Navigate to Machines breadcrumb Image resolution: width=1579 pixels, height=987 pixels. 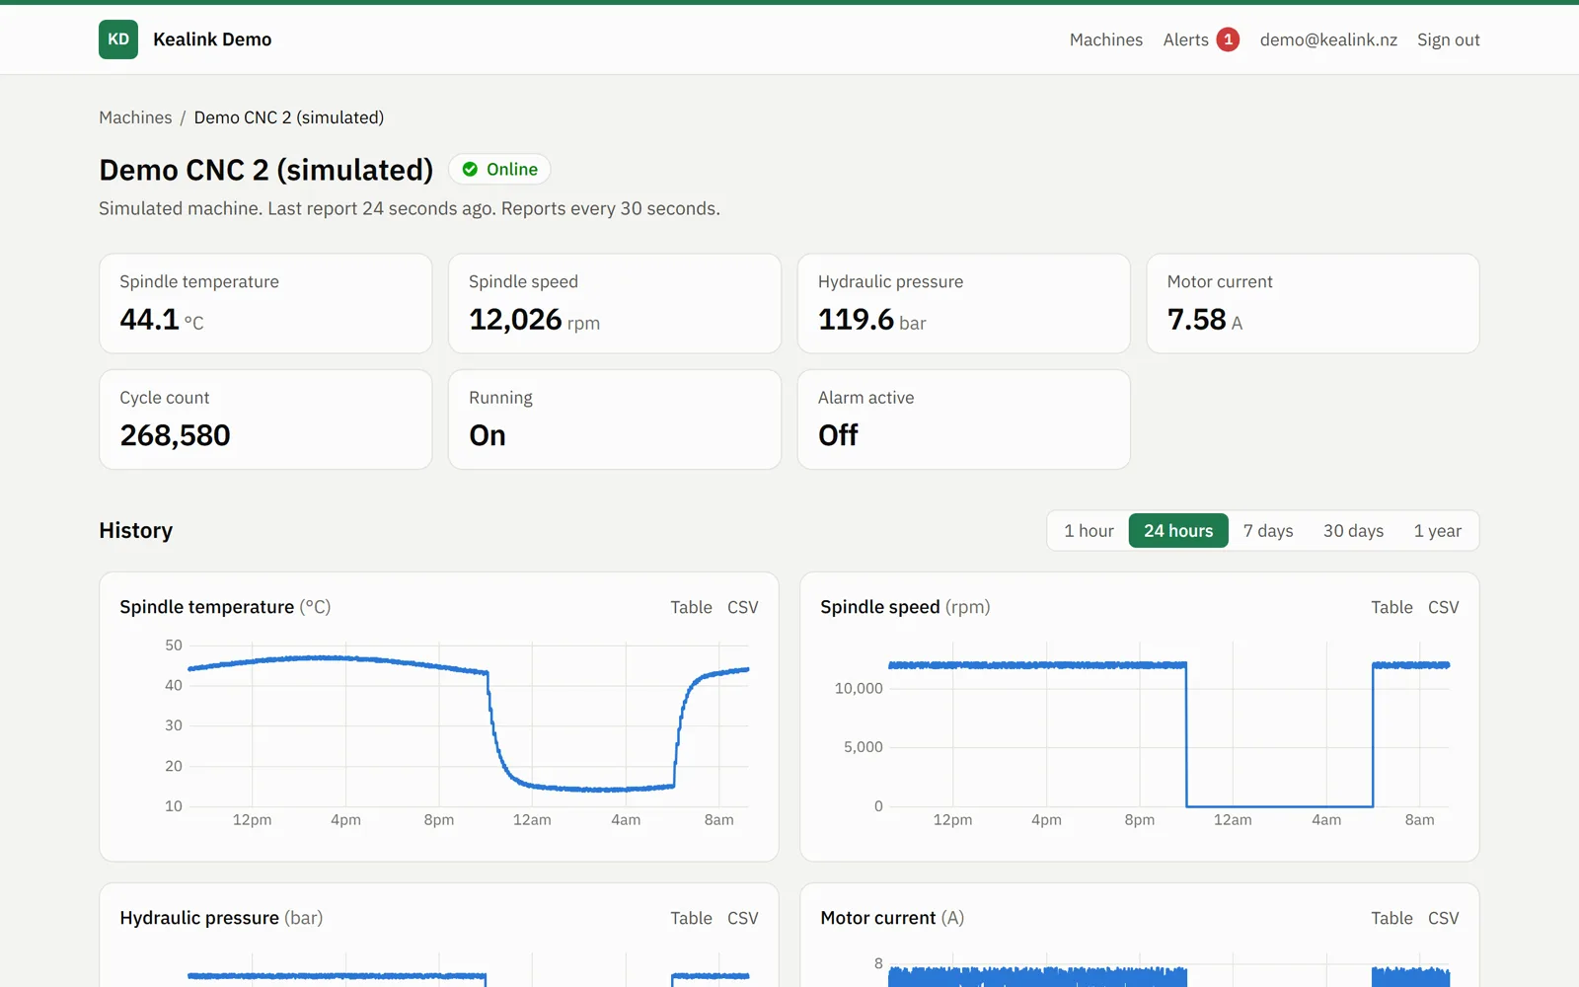click(x=135, y=117)
